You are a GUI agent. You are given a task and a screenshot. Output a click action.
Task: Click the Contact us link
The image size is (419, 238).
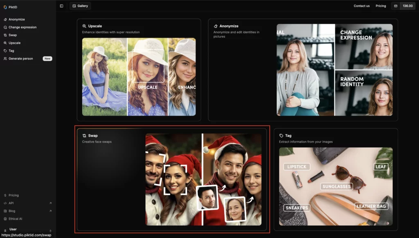click(x=361, y=6)
